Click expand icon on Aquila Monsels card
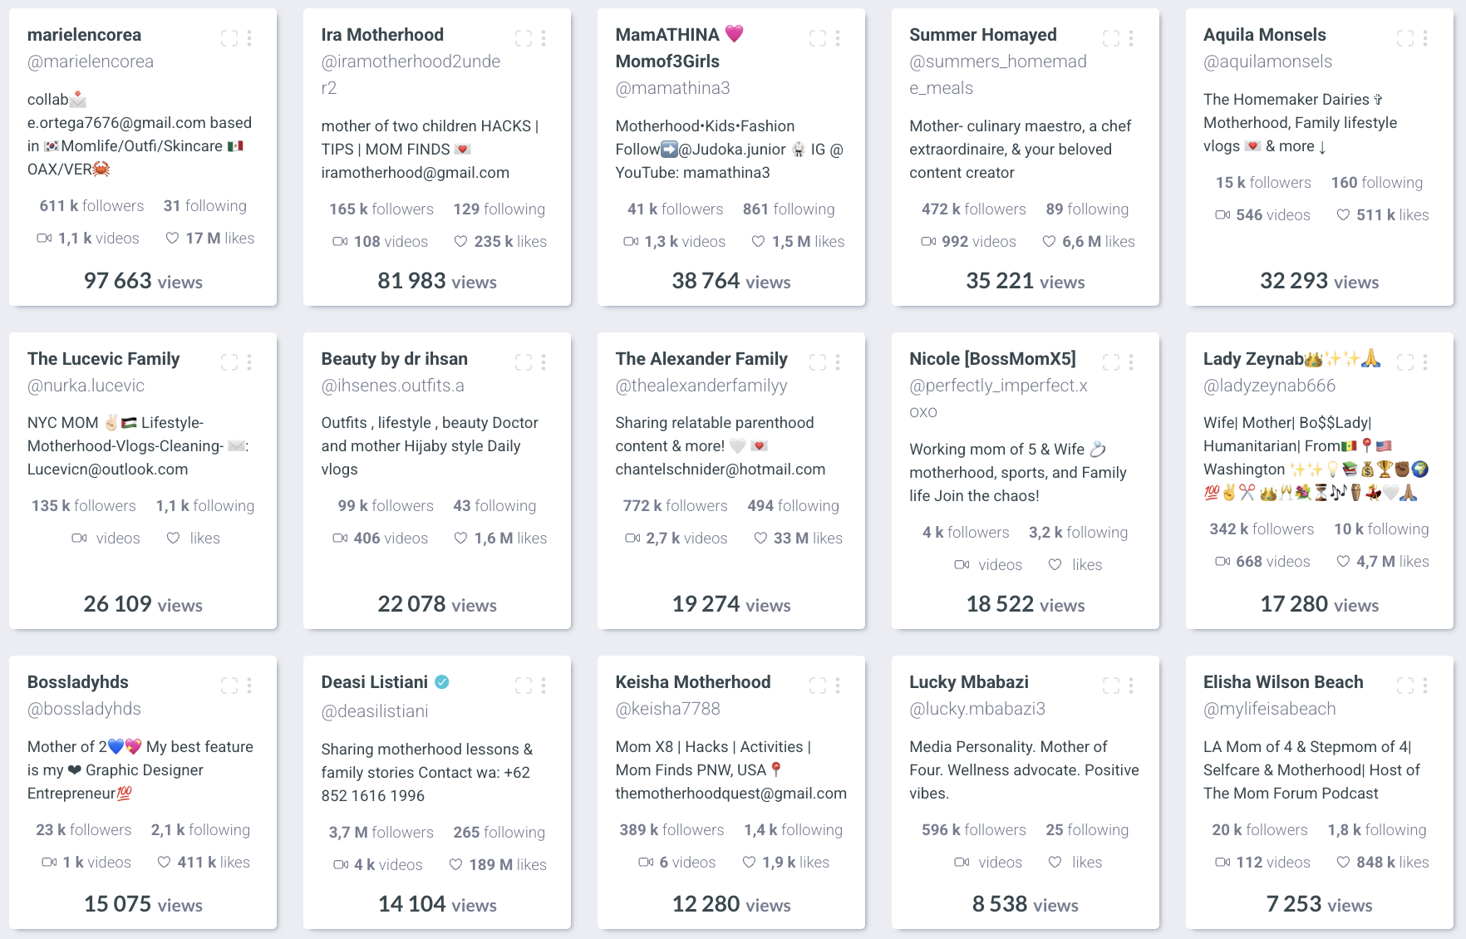 point(1405,38)
